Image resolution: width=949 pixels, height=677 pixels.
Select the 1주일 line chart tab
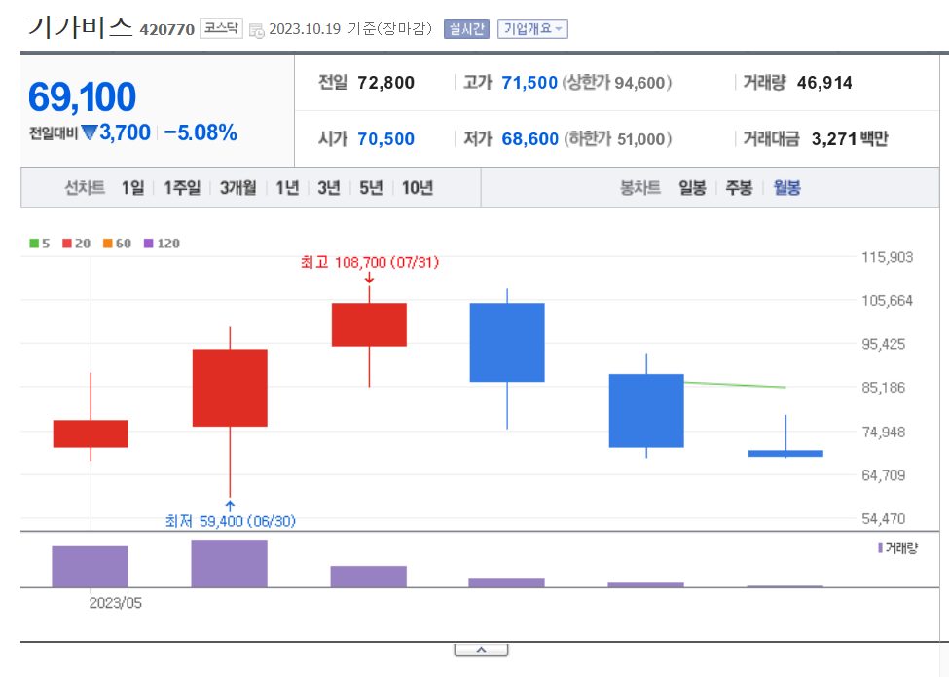click(x=182, y=188)
